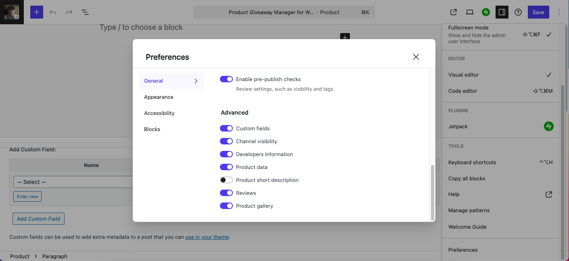Open the document title command palette bar
Screen dimensions: 569x261
[284, 12]
